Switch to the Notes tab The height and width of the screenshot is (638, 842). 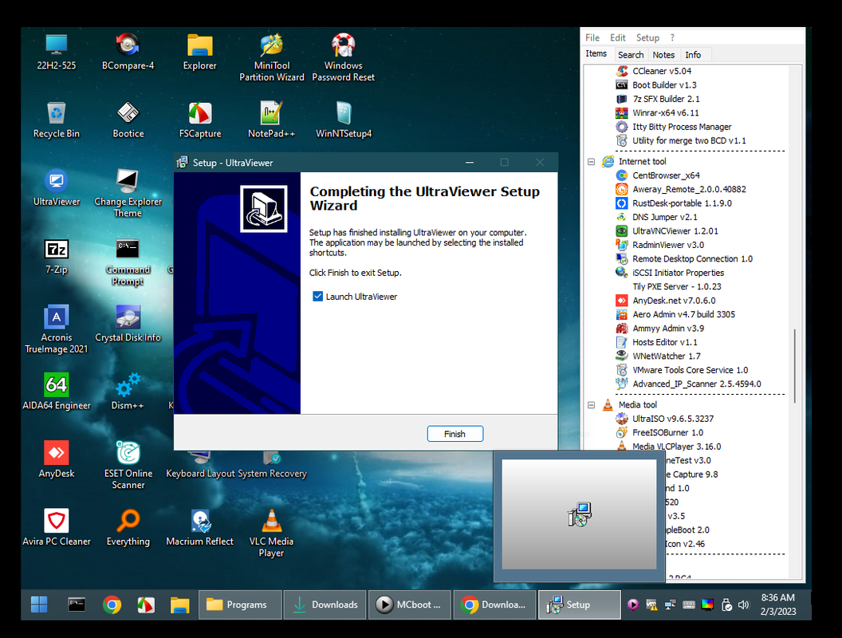tap(663, 55)
